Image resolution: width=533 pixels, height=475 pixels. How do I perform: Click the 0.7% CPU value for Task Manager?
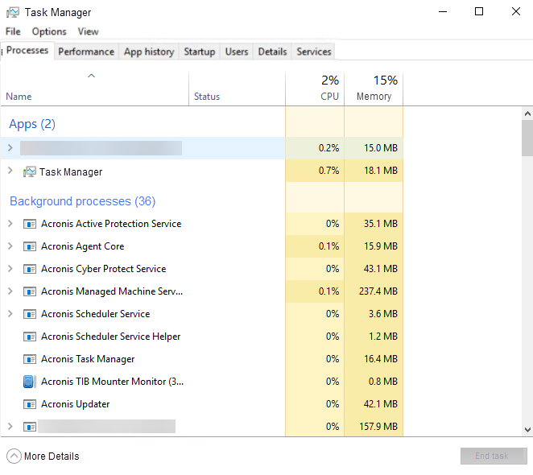[328, 171]
